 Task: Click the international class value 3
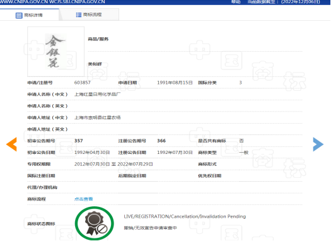pos(240,83)
